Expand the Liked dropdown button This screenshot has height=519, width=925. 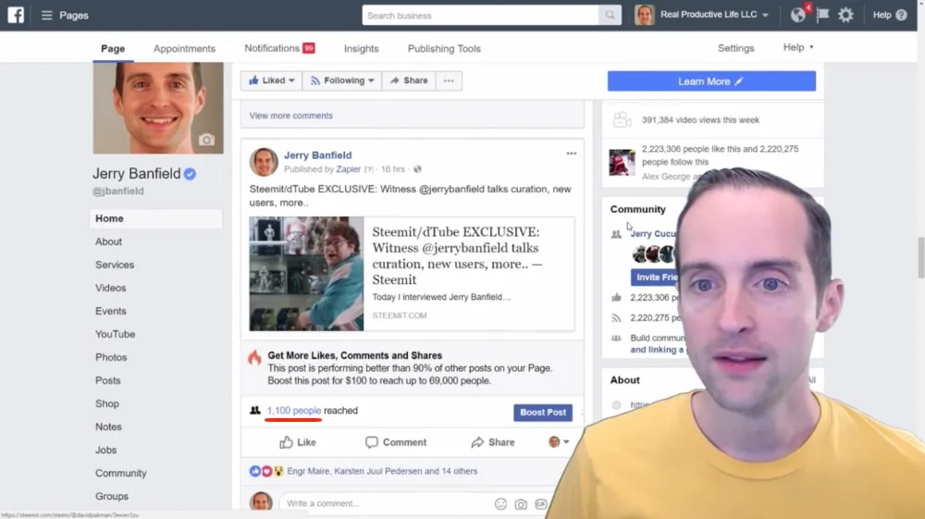click(x=271, y=80)
